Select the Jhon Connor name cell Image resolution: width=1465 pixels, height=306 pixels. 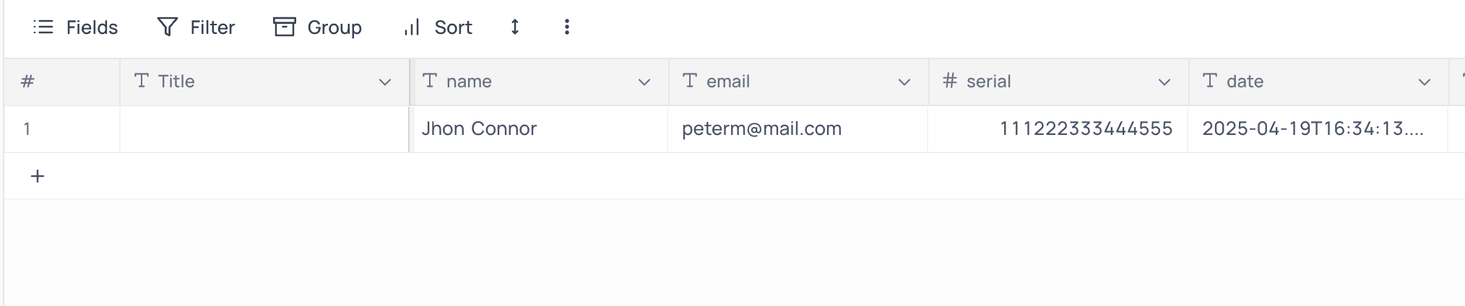coord(539,129)
